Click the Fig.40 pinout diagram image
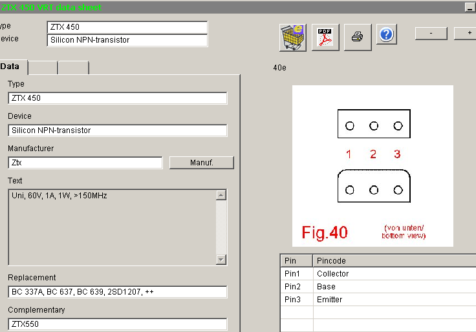Viewport: 476px width, 332px height. tap(373, 166)
